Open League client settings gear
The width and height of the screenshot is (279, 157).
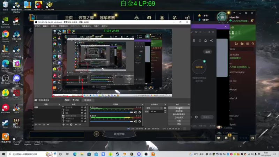[x=246, y=13]
